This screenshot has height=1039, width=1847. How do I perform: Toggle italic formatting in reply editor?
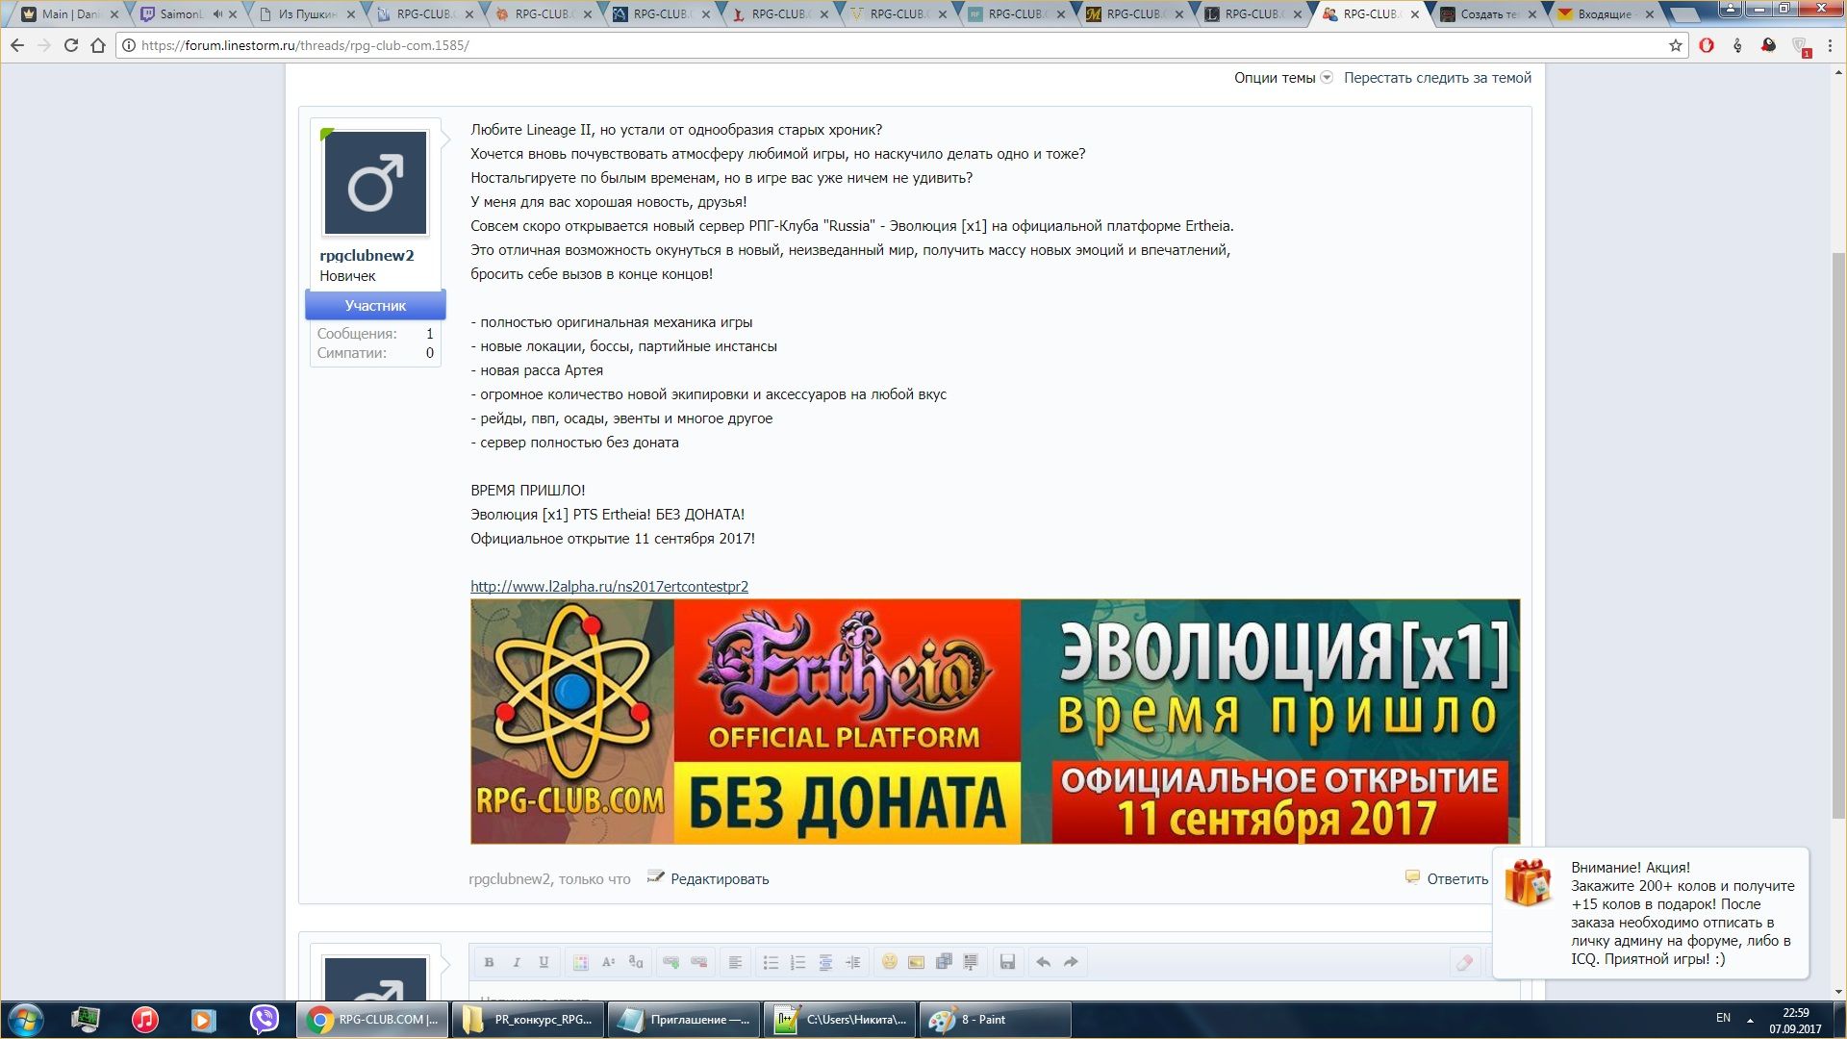(x=517, y=962)
